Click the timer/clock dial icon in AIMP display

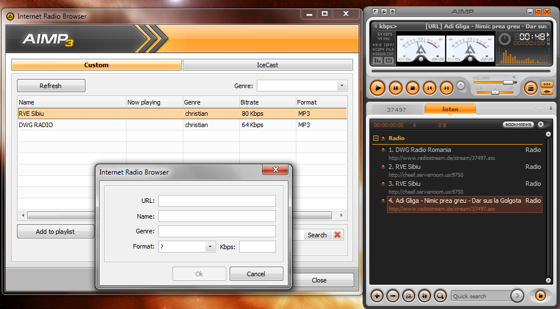505,39
